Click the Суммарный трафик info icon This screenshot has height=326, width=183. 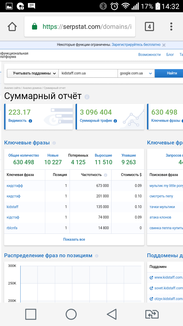coord(115,121)
